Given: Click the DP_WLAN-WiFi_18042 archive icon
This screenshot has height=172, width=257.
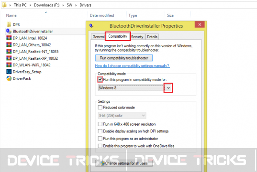Looking at the screenshot, I should [9, 65].
